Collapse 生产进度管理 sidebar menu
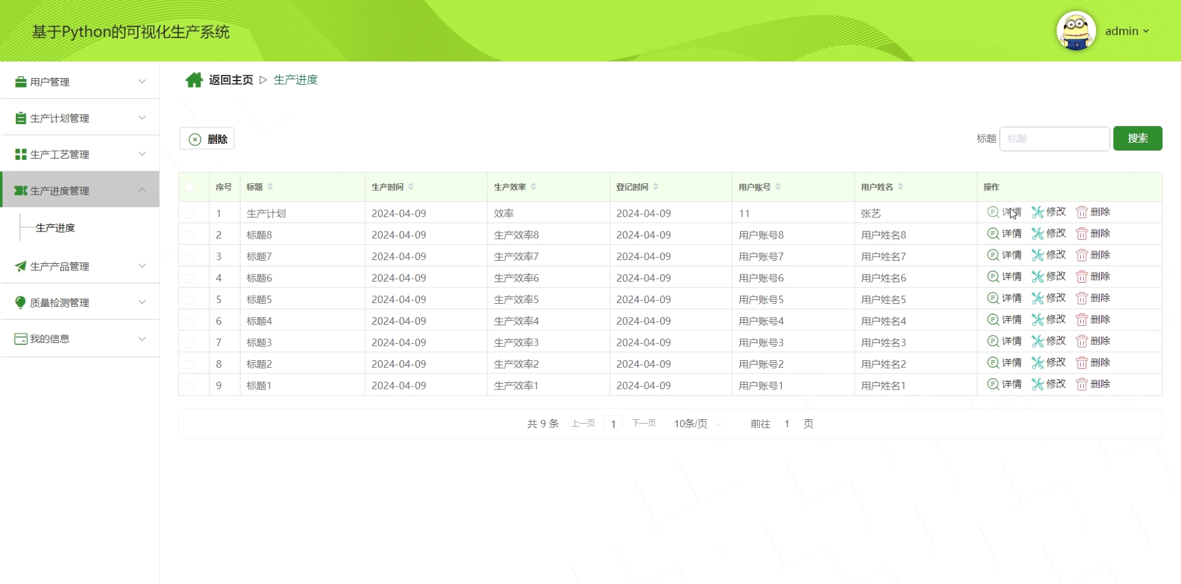Image resolution: width=1181 pixels, height=584 pixels. point(80,190)
